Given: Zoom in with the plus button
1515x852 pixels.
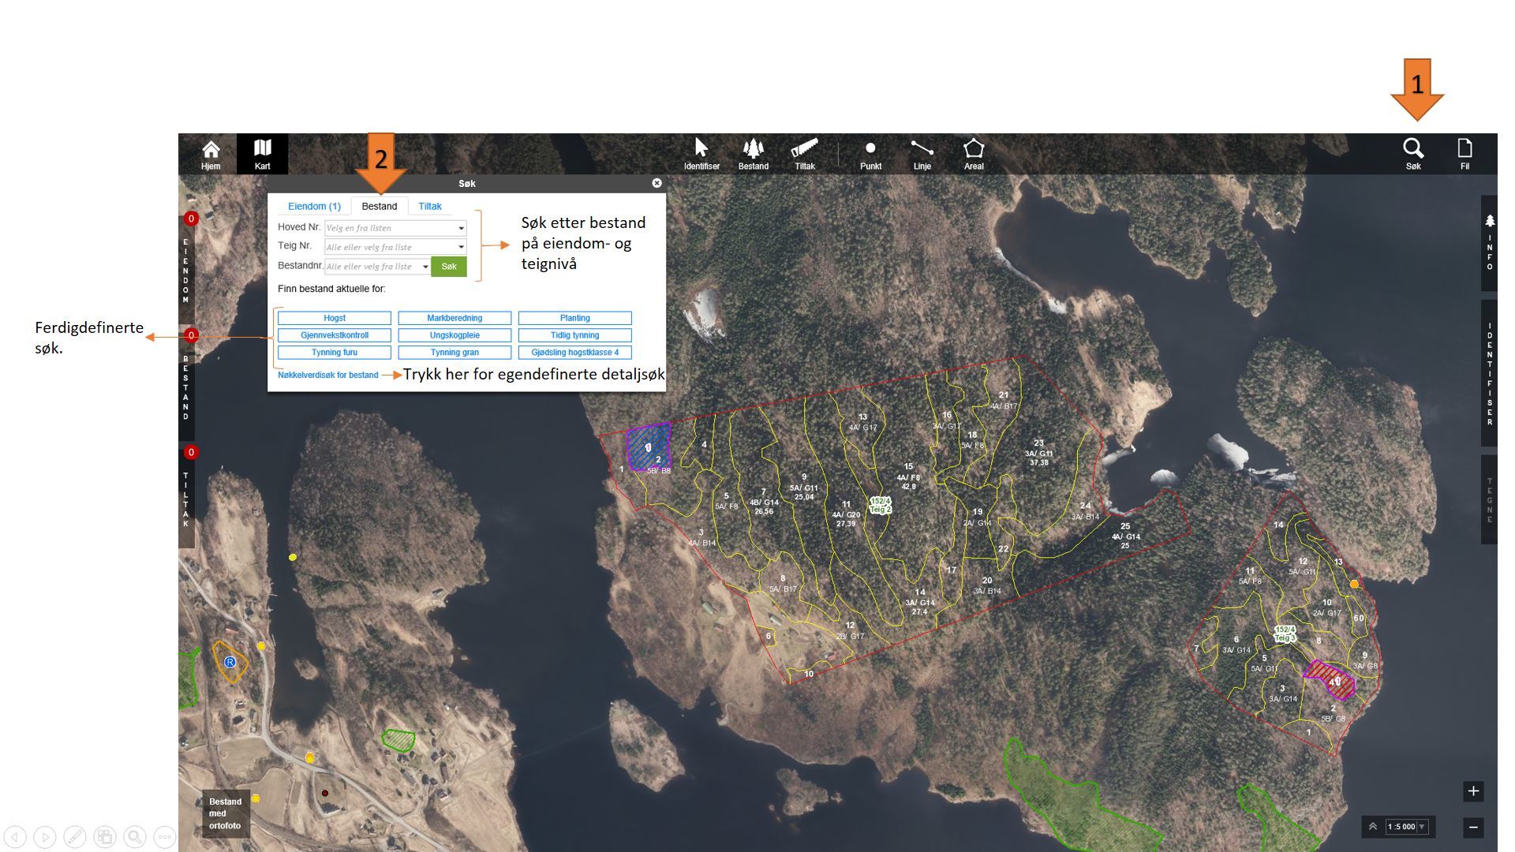Looking at the screenshot, I should pyautogui.click(x=1472, y=790).
